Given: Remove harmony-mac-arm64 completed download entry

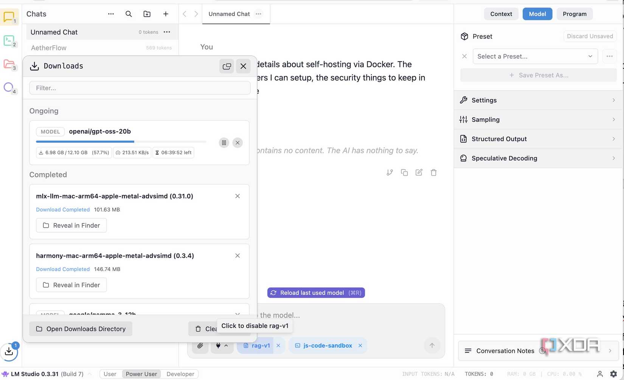Looking at the screenshot, I should [x=237, y=256].
